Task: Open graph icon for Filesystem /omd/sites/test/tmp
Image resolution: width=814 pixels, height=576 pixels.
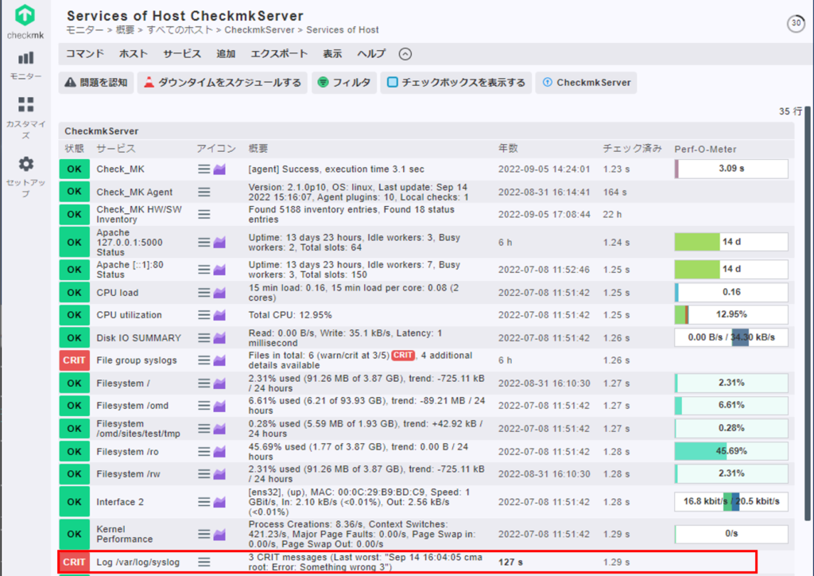Action: [219, 429]
